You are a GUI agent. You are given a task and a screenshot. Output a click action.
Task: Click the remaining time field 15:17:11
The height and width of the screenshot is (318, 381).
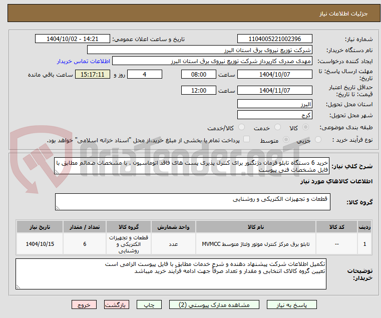coord(93,74)
